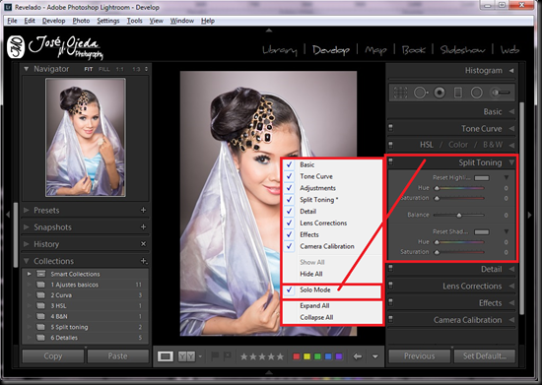The image size is (542, 385).
Task: Collapse the Split Toning panel
Action: 511,162
